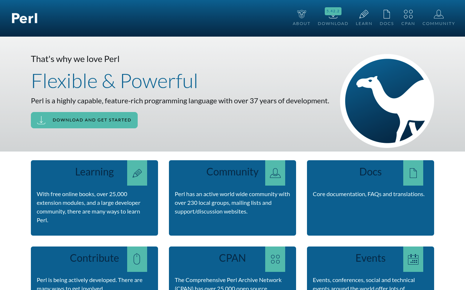This screenshot has height=290, width=465.
Task: Open the ABOUT menu label
Action: coord(302,24)
